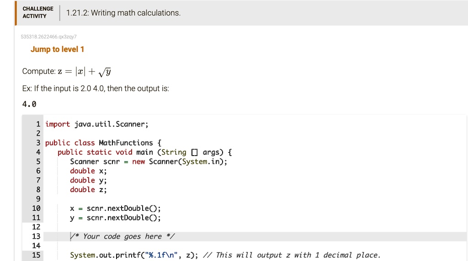Click the "CHALLENGE ACTIVITY" label
The image size is (468, 261).
tap(38, 12)
